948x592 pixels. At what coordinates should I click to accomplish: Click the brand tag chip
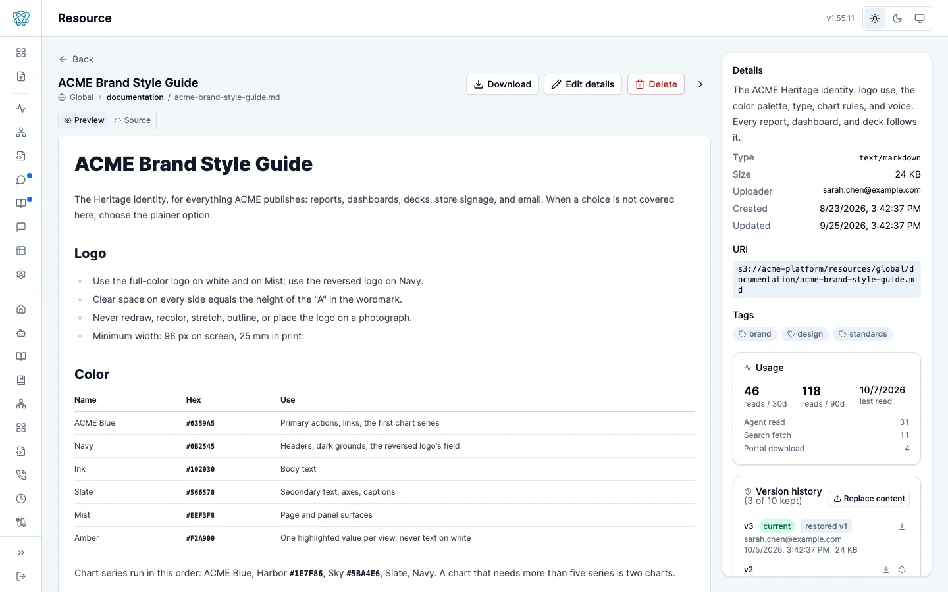pos(755,334)
